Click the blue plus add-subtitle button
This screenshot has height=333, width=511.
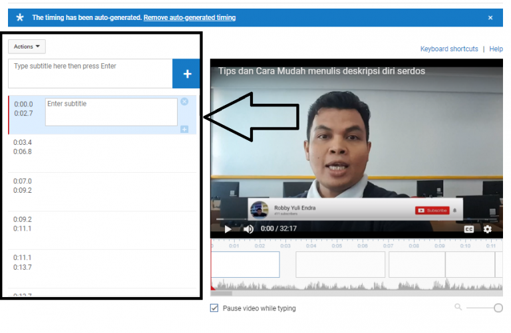pyautogui.click(x=187, y=74)
